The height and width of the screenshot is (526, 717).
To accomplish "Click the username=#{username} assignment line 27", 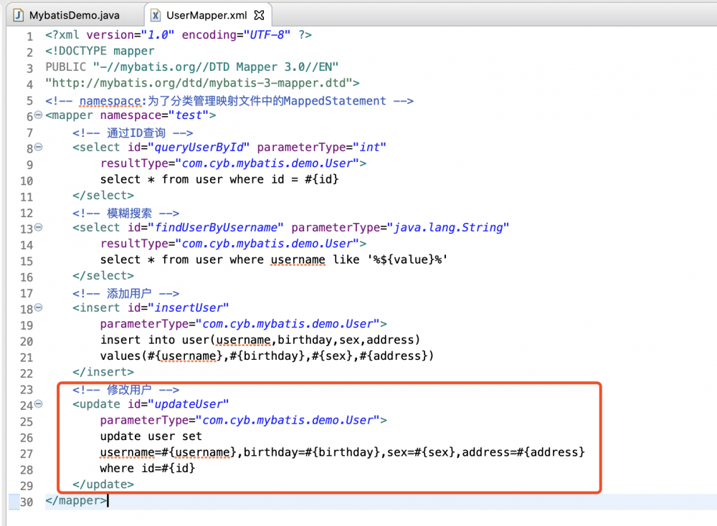I will tap(343, 452).
